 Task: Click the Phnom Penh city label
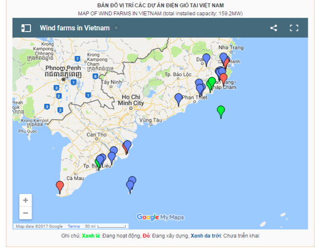[x=62, y=67]
